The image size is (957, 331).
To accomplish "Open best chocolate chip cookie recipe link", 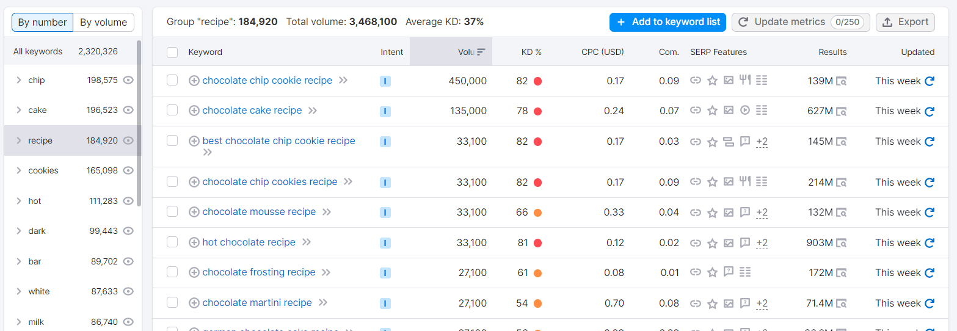I will pyautogui.click(x=278, y=140).
